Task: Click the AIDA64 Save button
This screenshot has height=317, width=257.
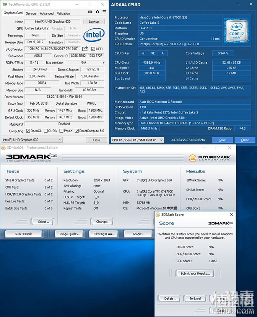Action: pos(223,140)
